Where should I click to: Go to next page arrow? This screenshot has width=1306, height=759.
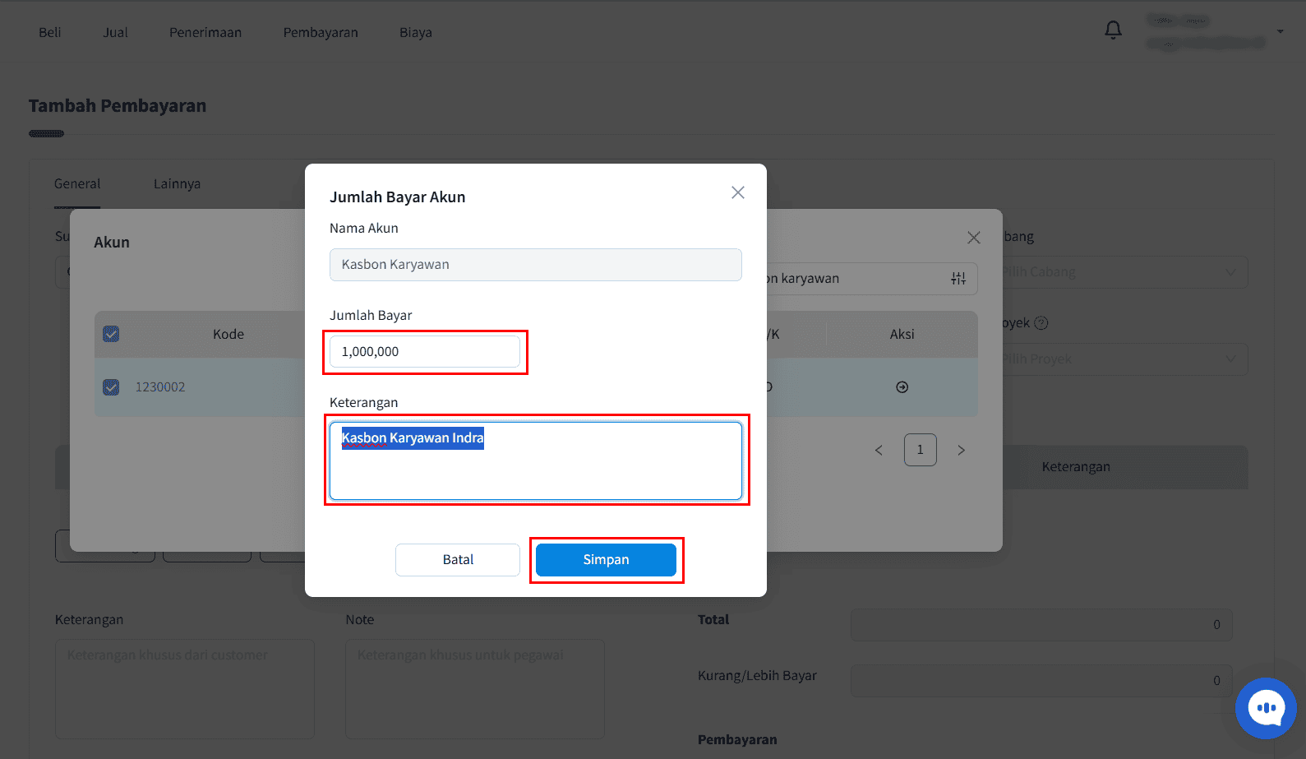961,450
